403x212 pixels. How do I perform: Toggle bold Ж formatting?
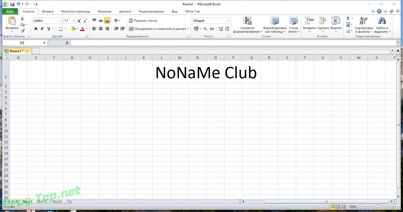(36, 29)
